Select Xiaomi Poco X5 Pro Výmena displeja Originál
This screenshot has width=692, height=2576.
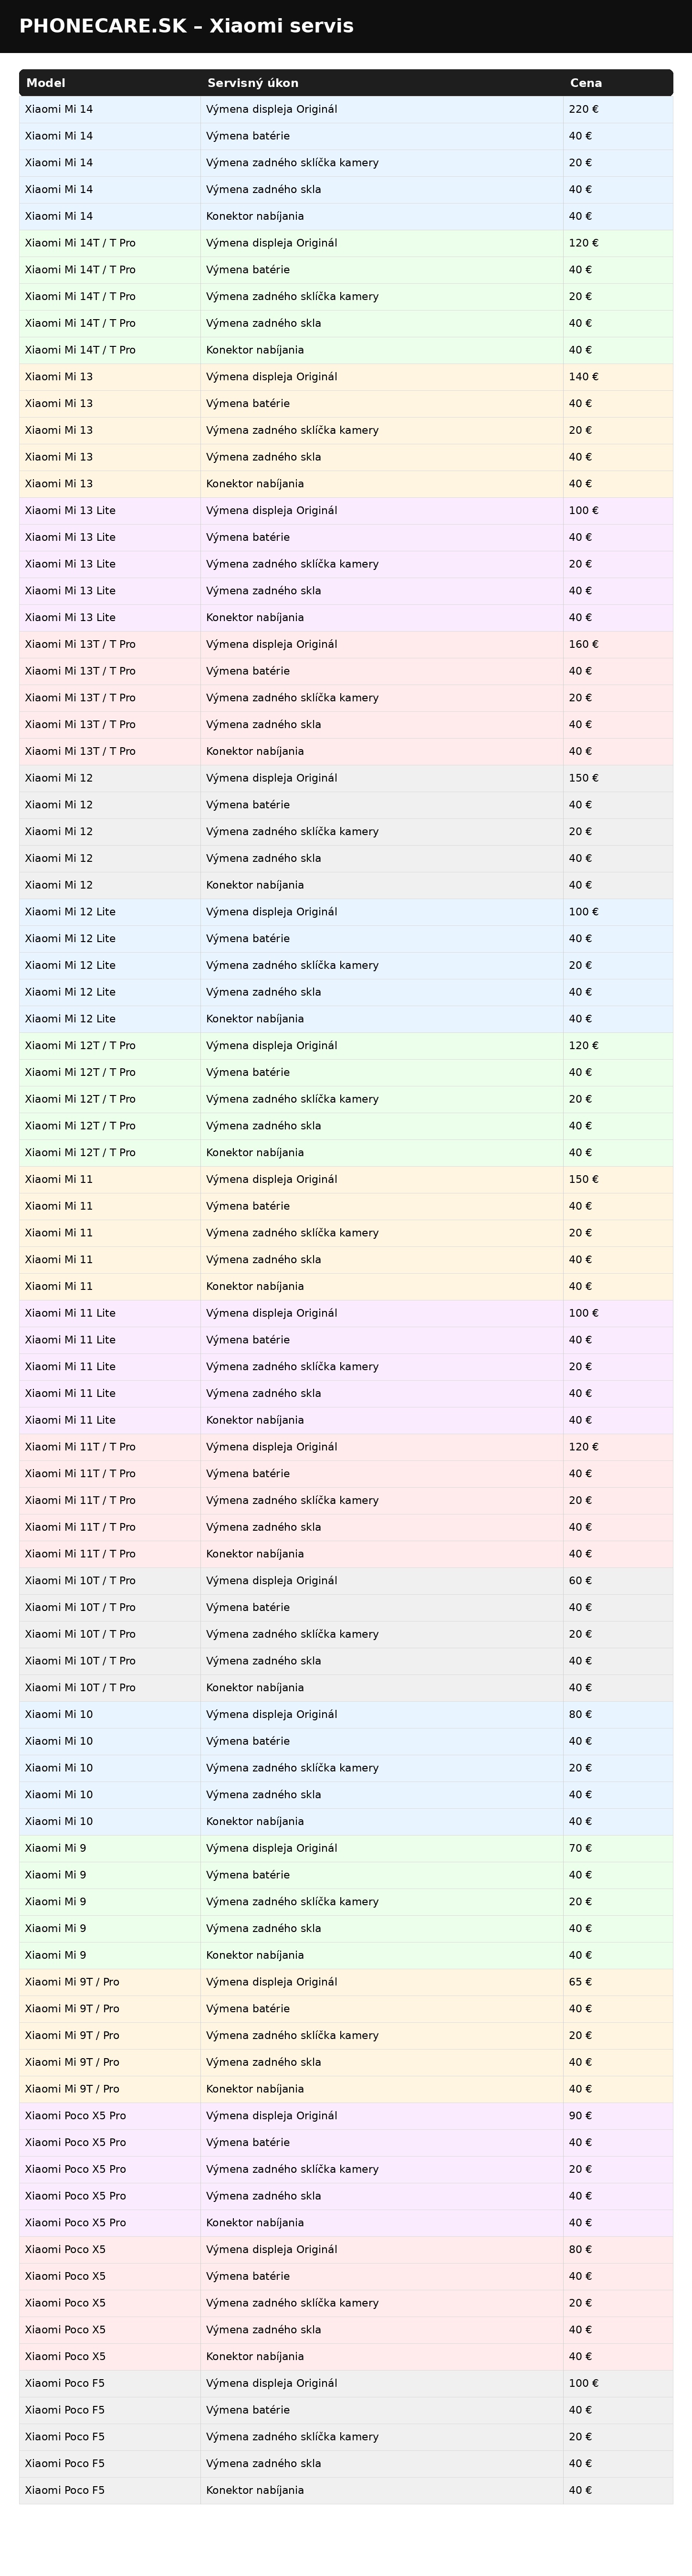[x=346, y=2115]
